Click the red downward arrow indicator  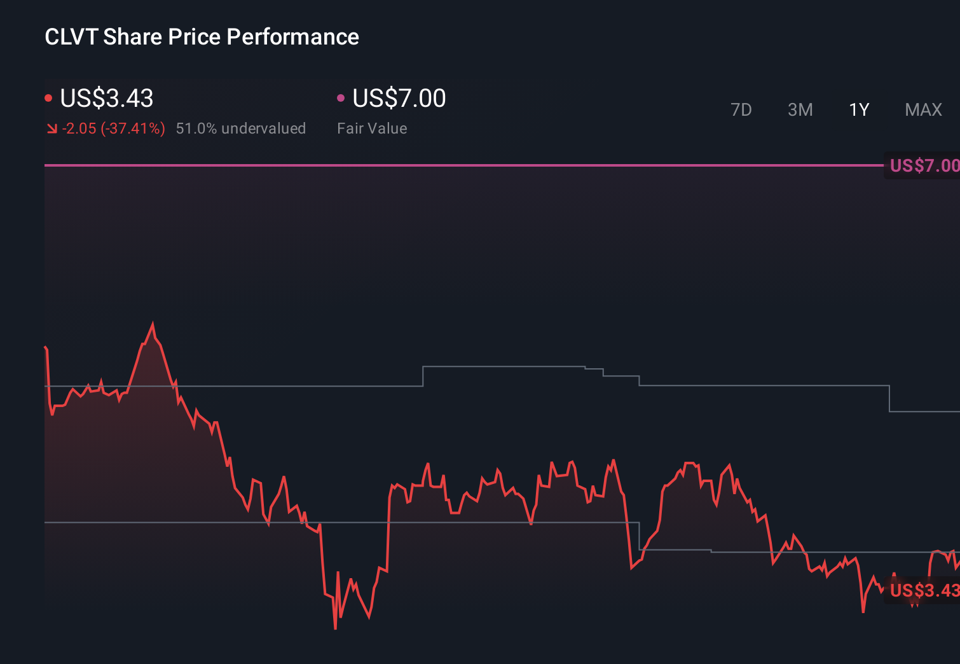click(x=51, y=128)
